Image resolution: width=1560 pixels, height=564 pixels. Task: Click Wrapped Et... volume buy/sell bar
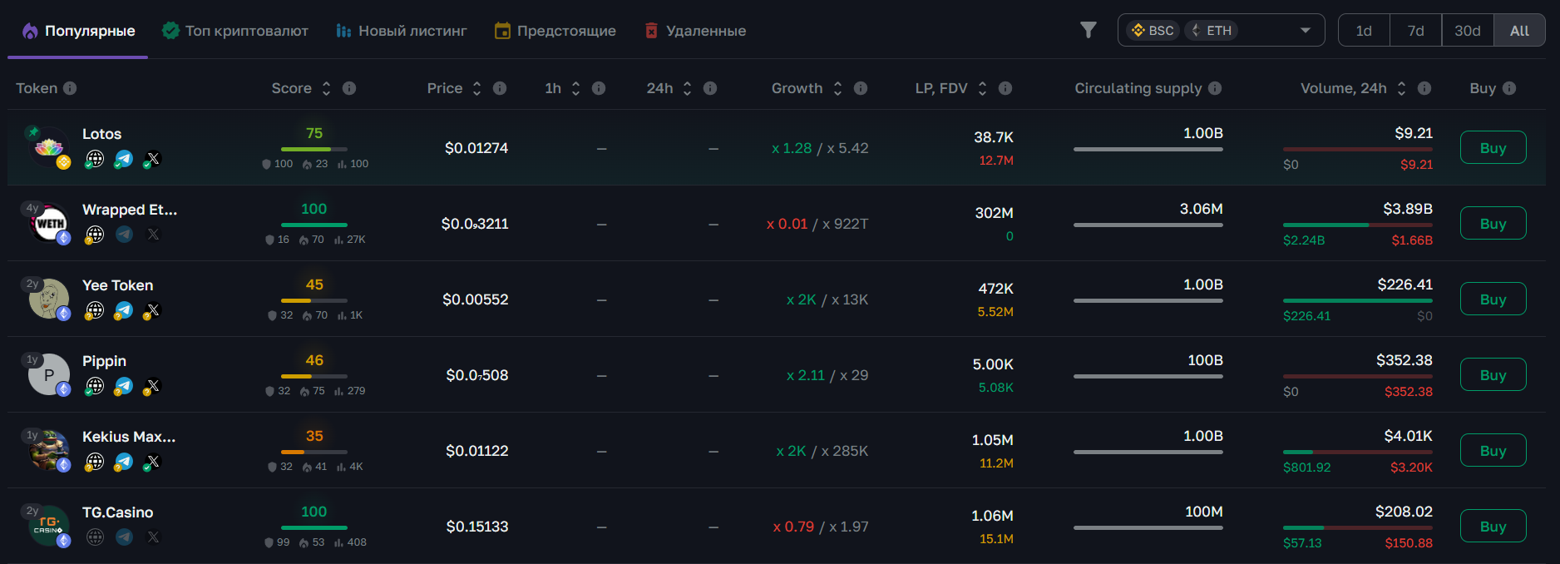1357,225
